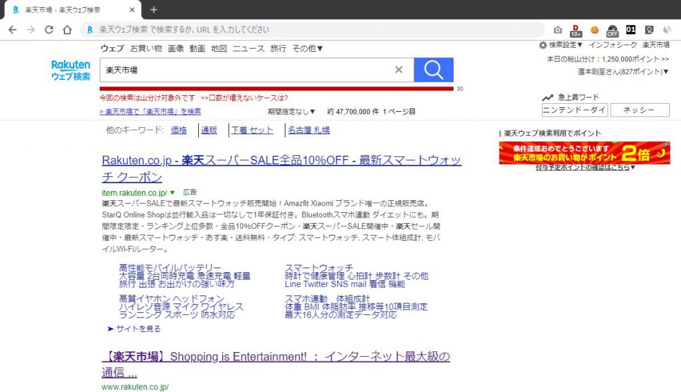Viewport: 681px width, 392px height.
Task: Click 口数が増えないケースは? link
Action: pos(243,98)
